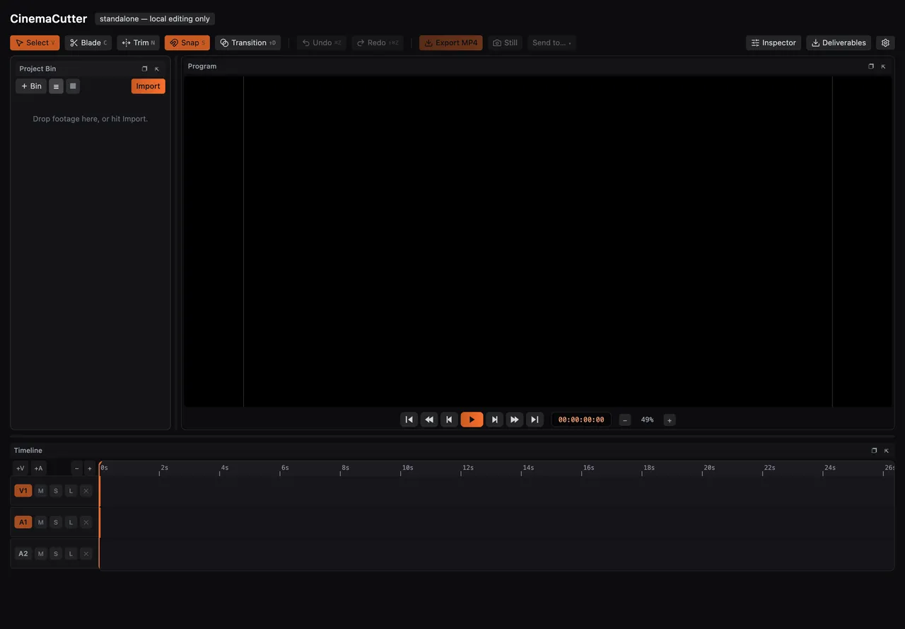The image size is (905, 629).
Task: Click the Undo button
Action: 322,43
